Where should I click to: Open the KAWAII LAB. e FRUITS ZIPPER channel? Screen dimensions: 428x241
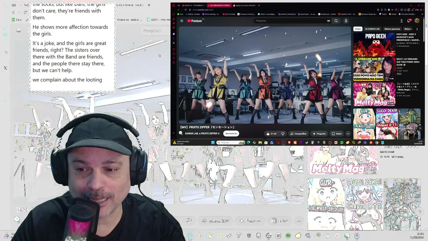pyautogui.click(x=202, y=134)
